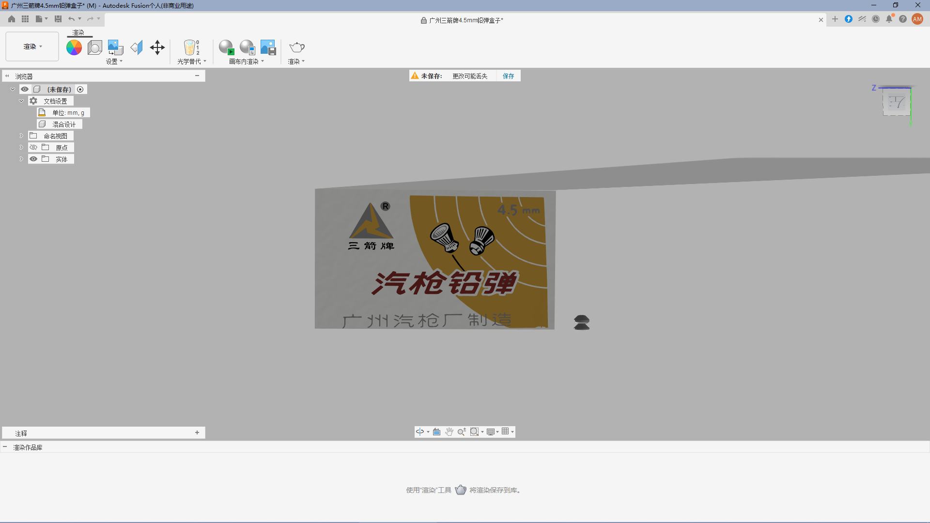Undo the last action
The height and width of the screenshot is (523, 930).
click(72, 19)
